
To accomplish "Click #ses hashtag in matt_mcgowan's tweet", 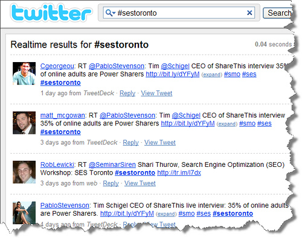I will point(265,124).
